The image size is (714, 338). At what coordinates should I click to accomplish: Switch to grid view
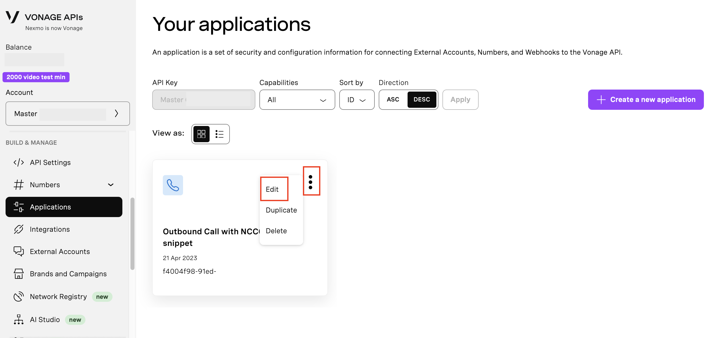(201, 134)
